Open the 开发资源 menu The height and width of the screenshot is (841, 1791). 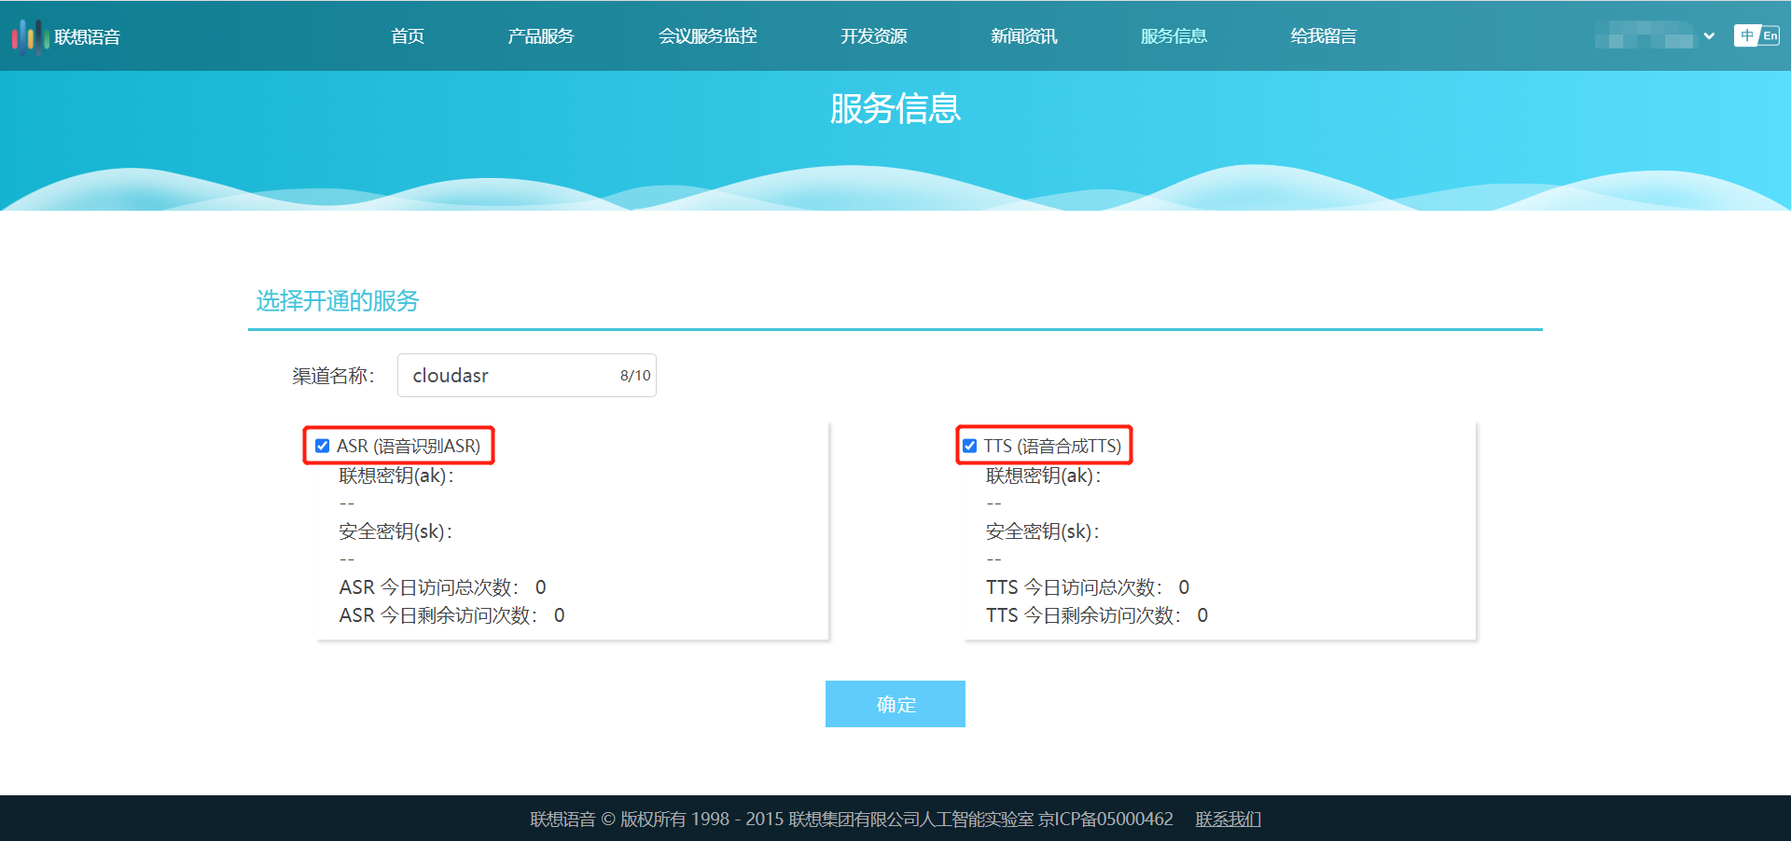(x=874, y=36)
